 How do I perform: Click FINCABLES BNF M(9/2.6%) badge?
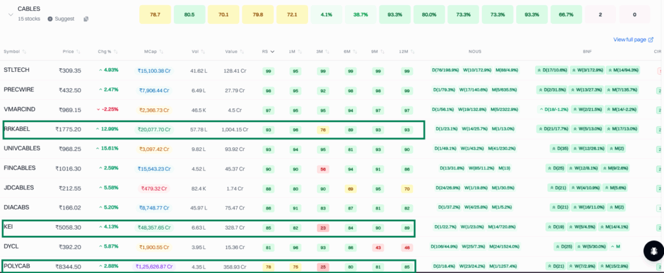pyautogui.click(x=616, y=168)
